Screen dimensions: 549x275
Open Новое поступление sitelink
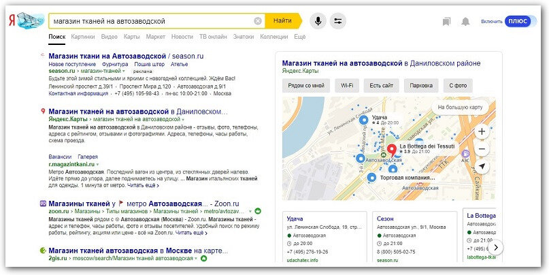pos(72,65)
